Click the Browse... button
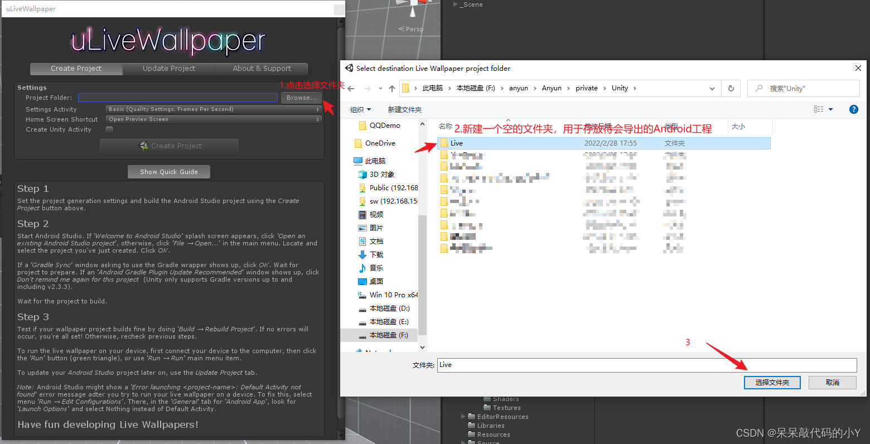The image size is (870, 444). tap(302, 98)
